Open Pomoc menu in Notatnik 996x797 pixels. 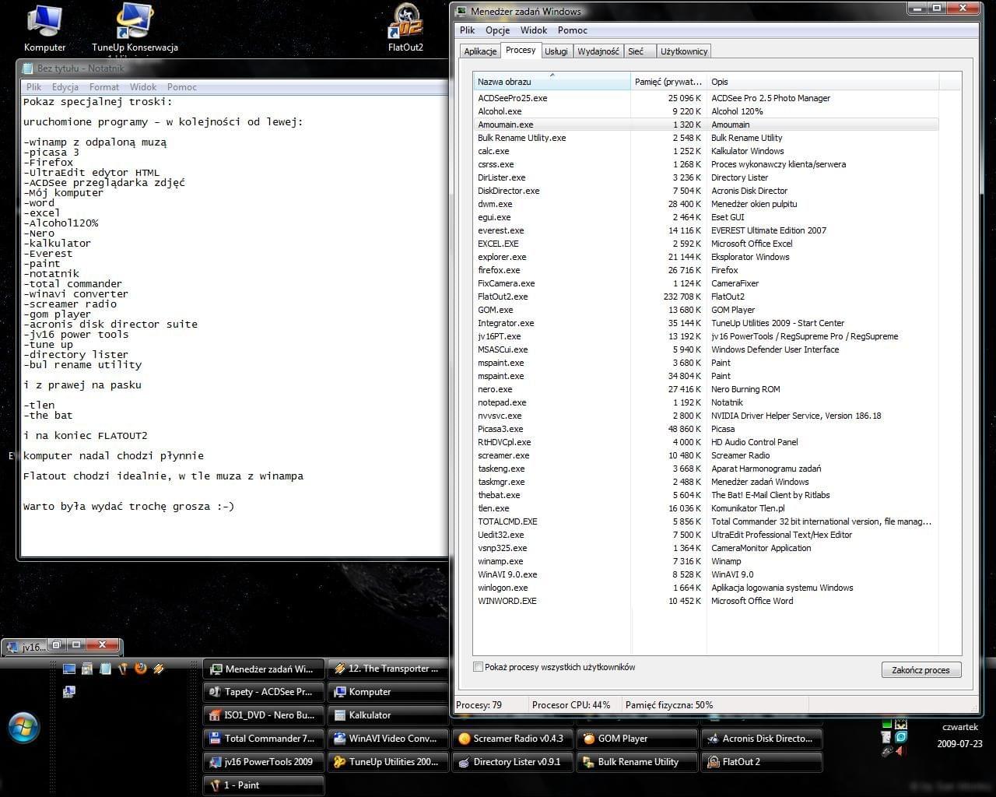point(182,87)
